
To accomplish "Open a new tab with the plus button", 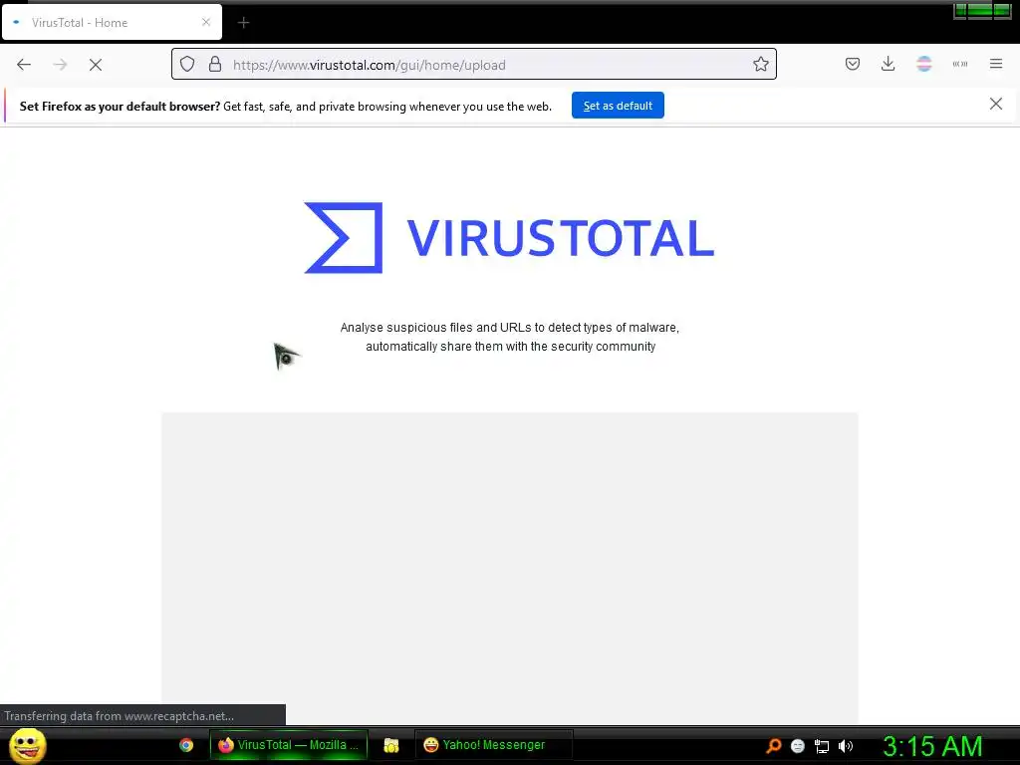I will (243, 23).
